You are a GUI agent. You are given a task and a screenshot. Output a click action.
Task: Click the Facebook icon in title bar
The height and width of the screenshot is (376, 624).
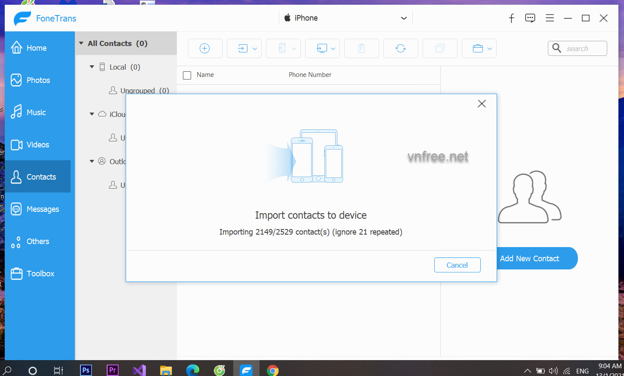pyautogui.click(x=511, y=18)
